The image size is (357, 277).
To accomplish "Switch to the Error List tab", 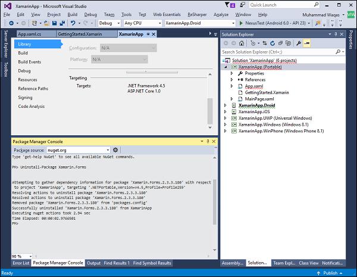I will pos(21,263).
